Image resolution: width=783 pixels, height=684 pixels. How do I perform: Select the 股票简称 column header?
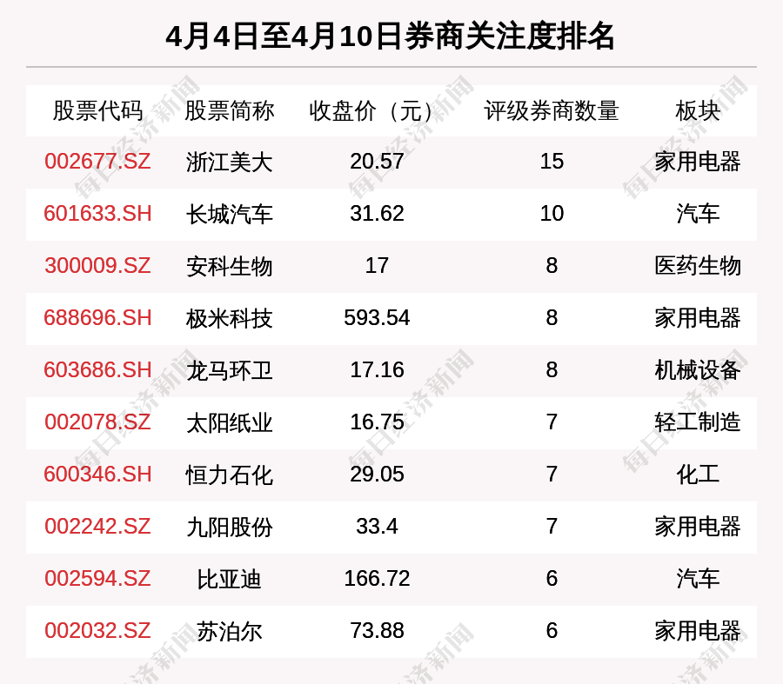[x=229, y=110]
